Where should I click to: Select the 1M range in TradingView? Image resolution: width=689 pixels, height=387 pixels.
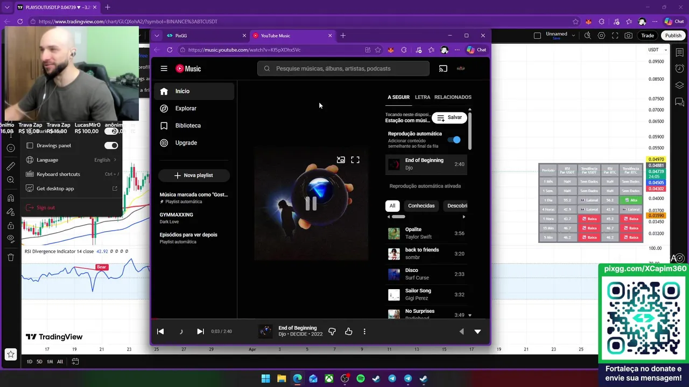click(50, 362)
